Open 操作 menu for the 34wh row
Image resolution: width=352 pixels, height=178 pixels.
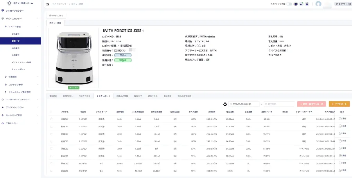point(343,170)
